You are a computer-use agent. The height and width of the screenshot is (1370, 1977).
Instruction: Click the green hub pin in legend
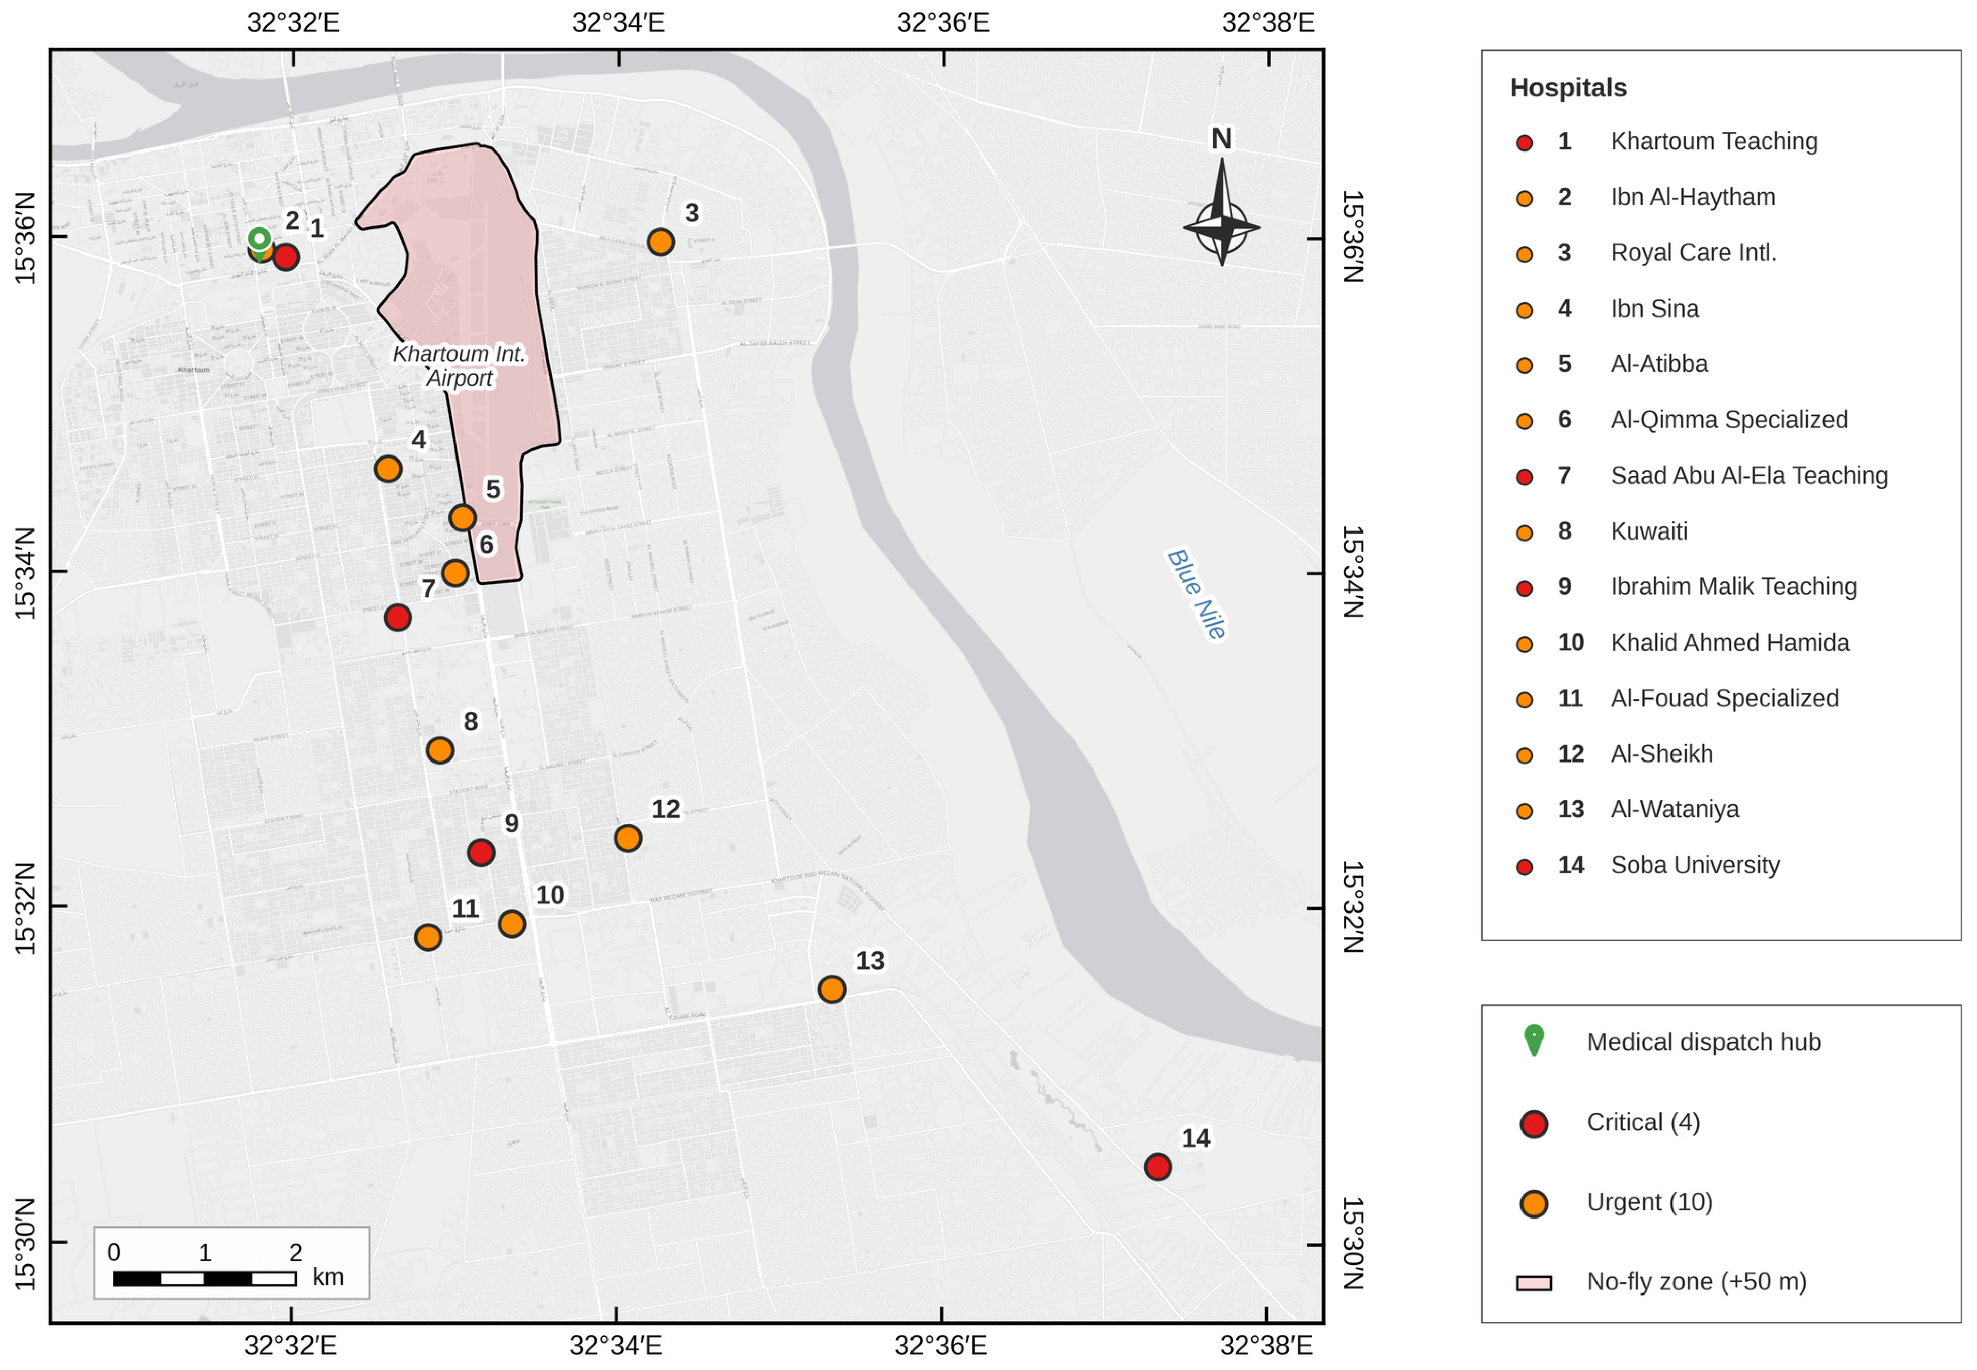[x=1533, y=1040]
